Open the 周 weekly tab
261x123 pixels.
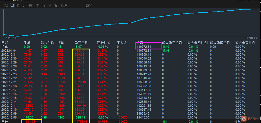(19, 5)
